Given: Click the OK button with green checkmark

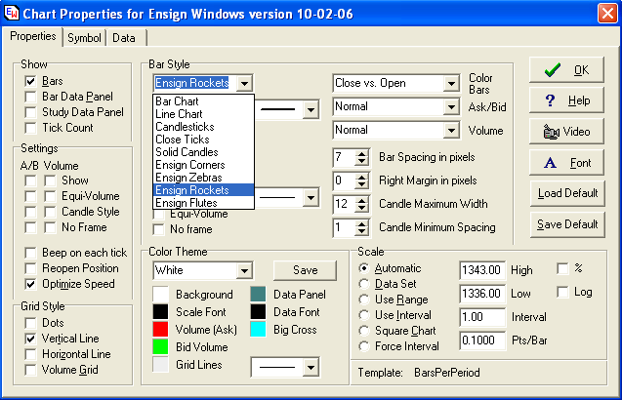Looking at the screenshot, I should click(x=567, y=70).
